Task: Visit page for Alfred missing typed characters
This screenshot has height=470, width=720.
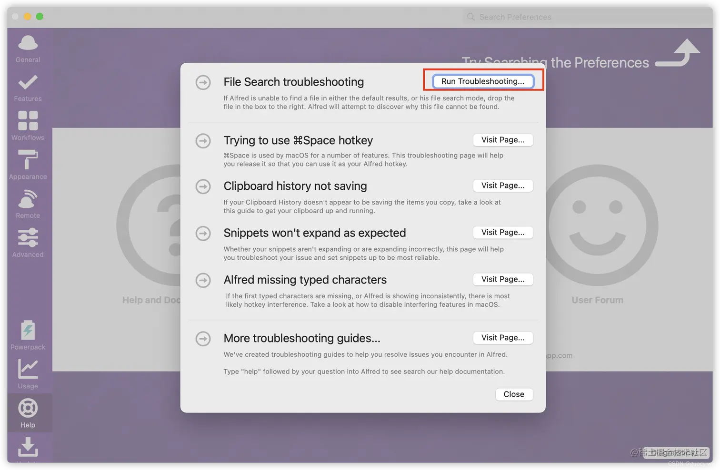Action: coord(503,279)
